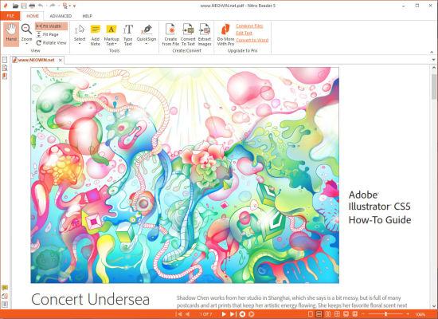
Task: Switch to single page layout
Action: (311, 314)
